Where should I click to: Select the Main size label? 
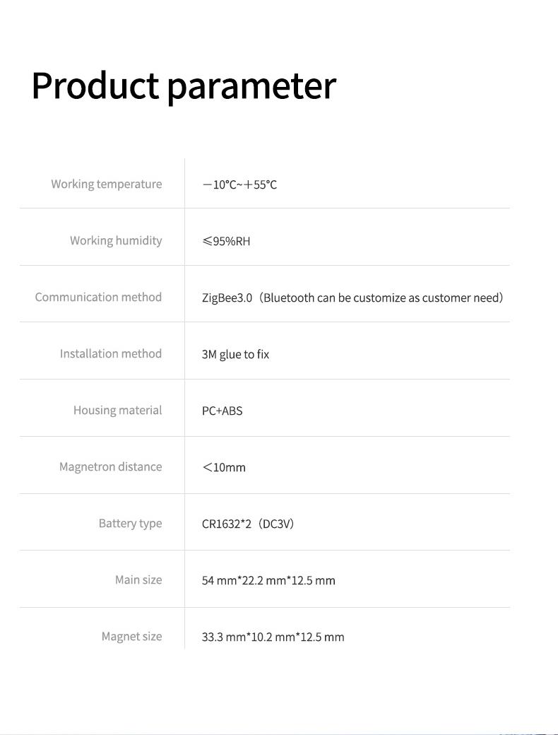pos(138,580)
